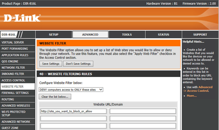Click the D-Link logo
The image size is (219, 130).
click(x=22, y=18)
